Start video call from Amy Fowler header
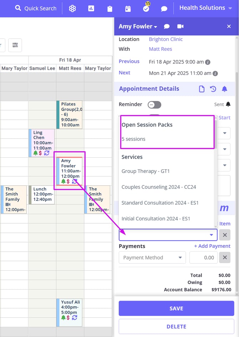The width and height of the screenshot is (239, 337). [180, 26]
